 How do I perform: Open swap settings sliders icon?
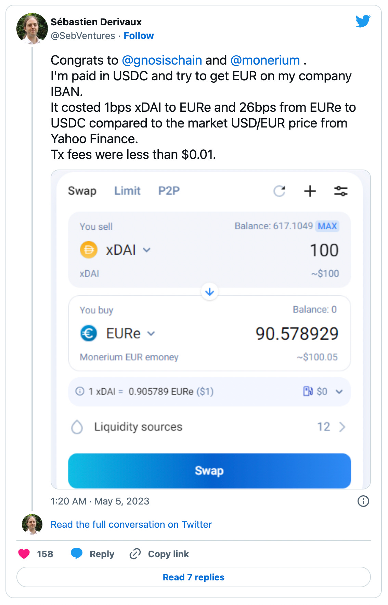pyautogui.click(x=341, y=191)
